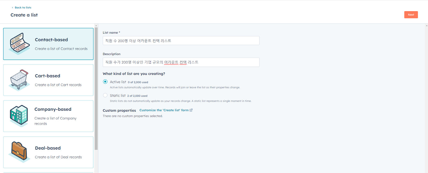Click the Active lists automatically update description
Screen dimensions: 428x173
point(175,87)
